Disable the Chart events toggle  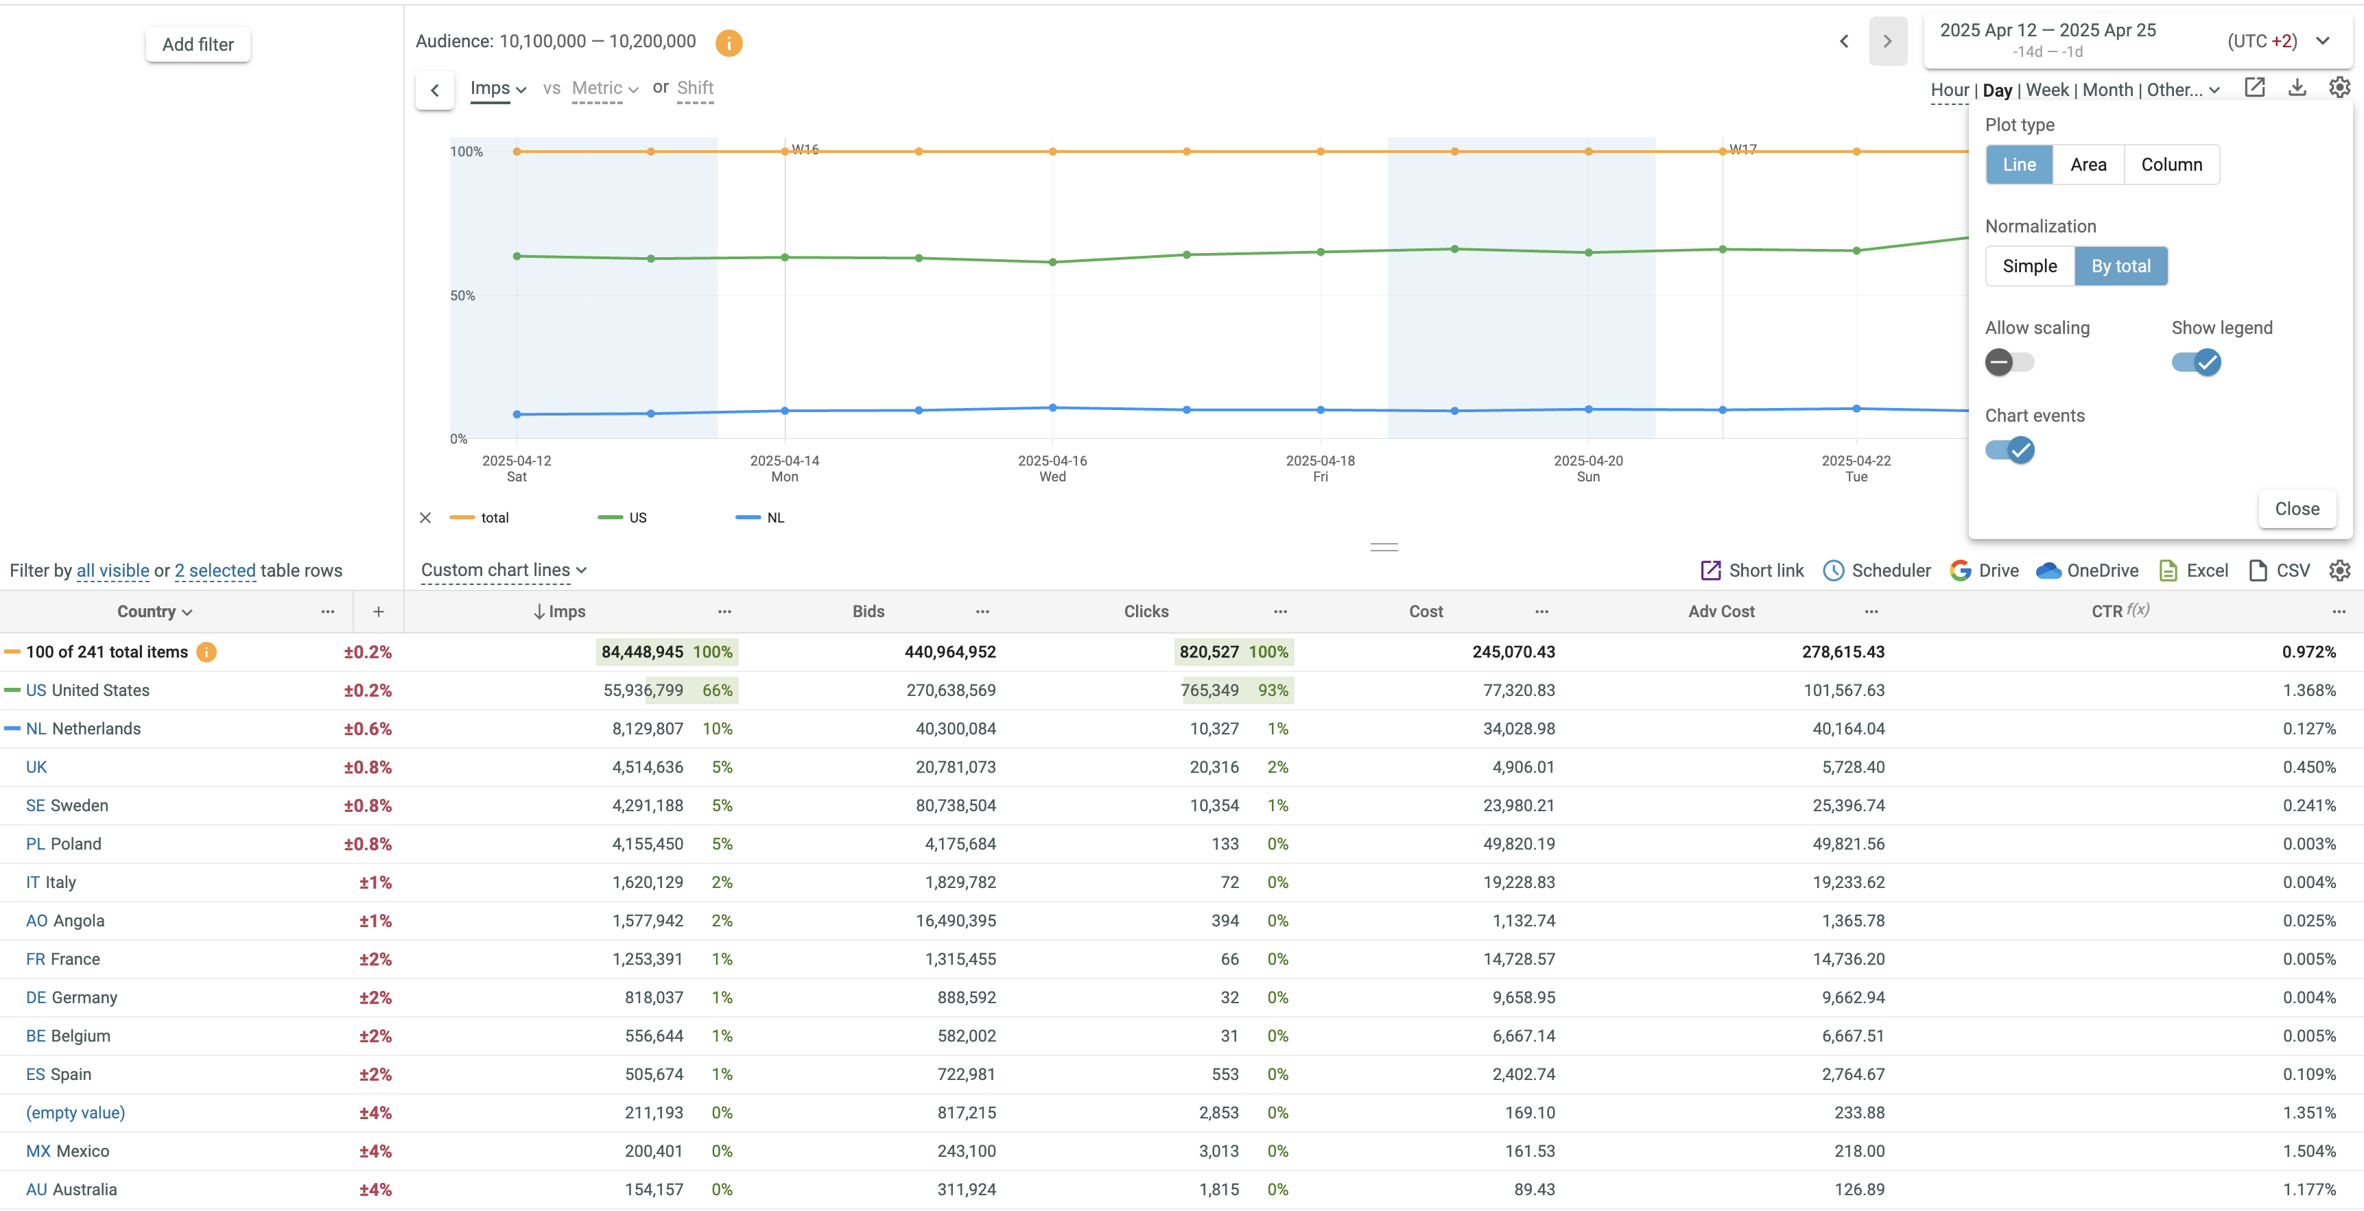[x=2009, y=451]
